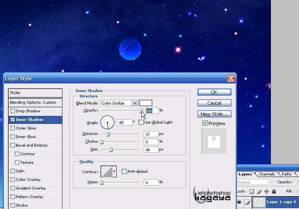Enable Satin checkbox

12,171
